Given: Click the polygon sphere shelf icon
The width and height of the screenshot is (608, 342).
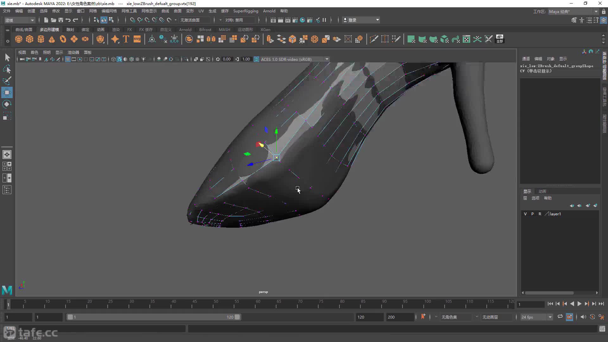Looking at the screenshot, I should (19, 39).
